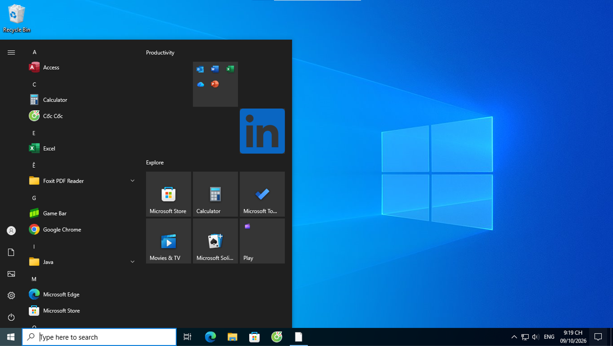Select the Recycle Bin desktop icon
Viewport: 613px width, 346px height.
(x=17, y=19)
